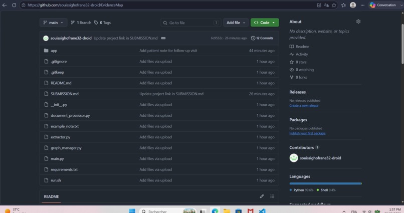Open document_processor.py file
The height and width of the screenshot is (213, 404).
(x=70, y=116)
